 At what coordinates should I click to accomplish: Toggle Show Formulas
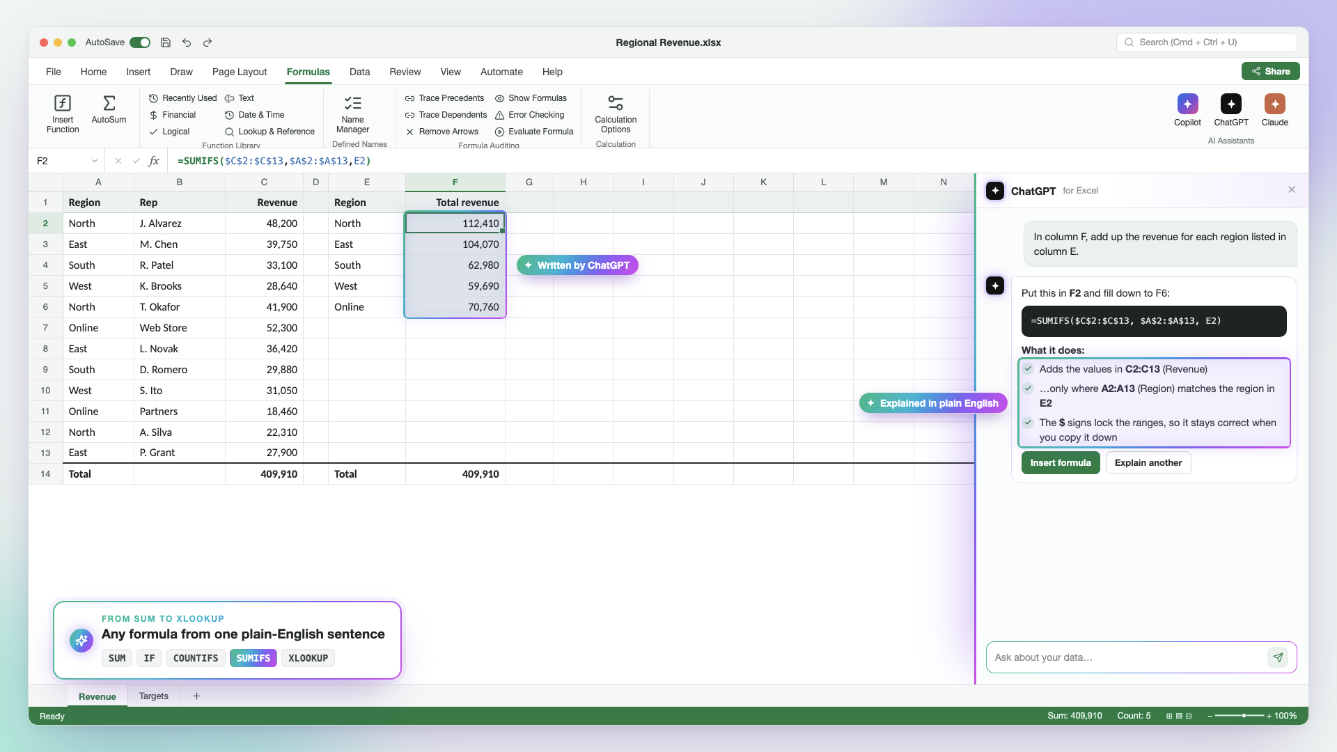click(x=531, y=98)
